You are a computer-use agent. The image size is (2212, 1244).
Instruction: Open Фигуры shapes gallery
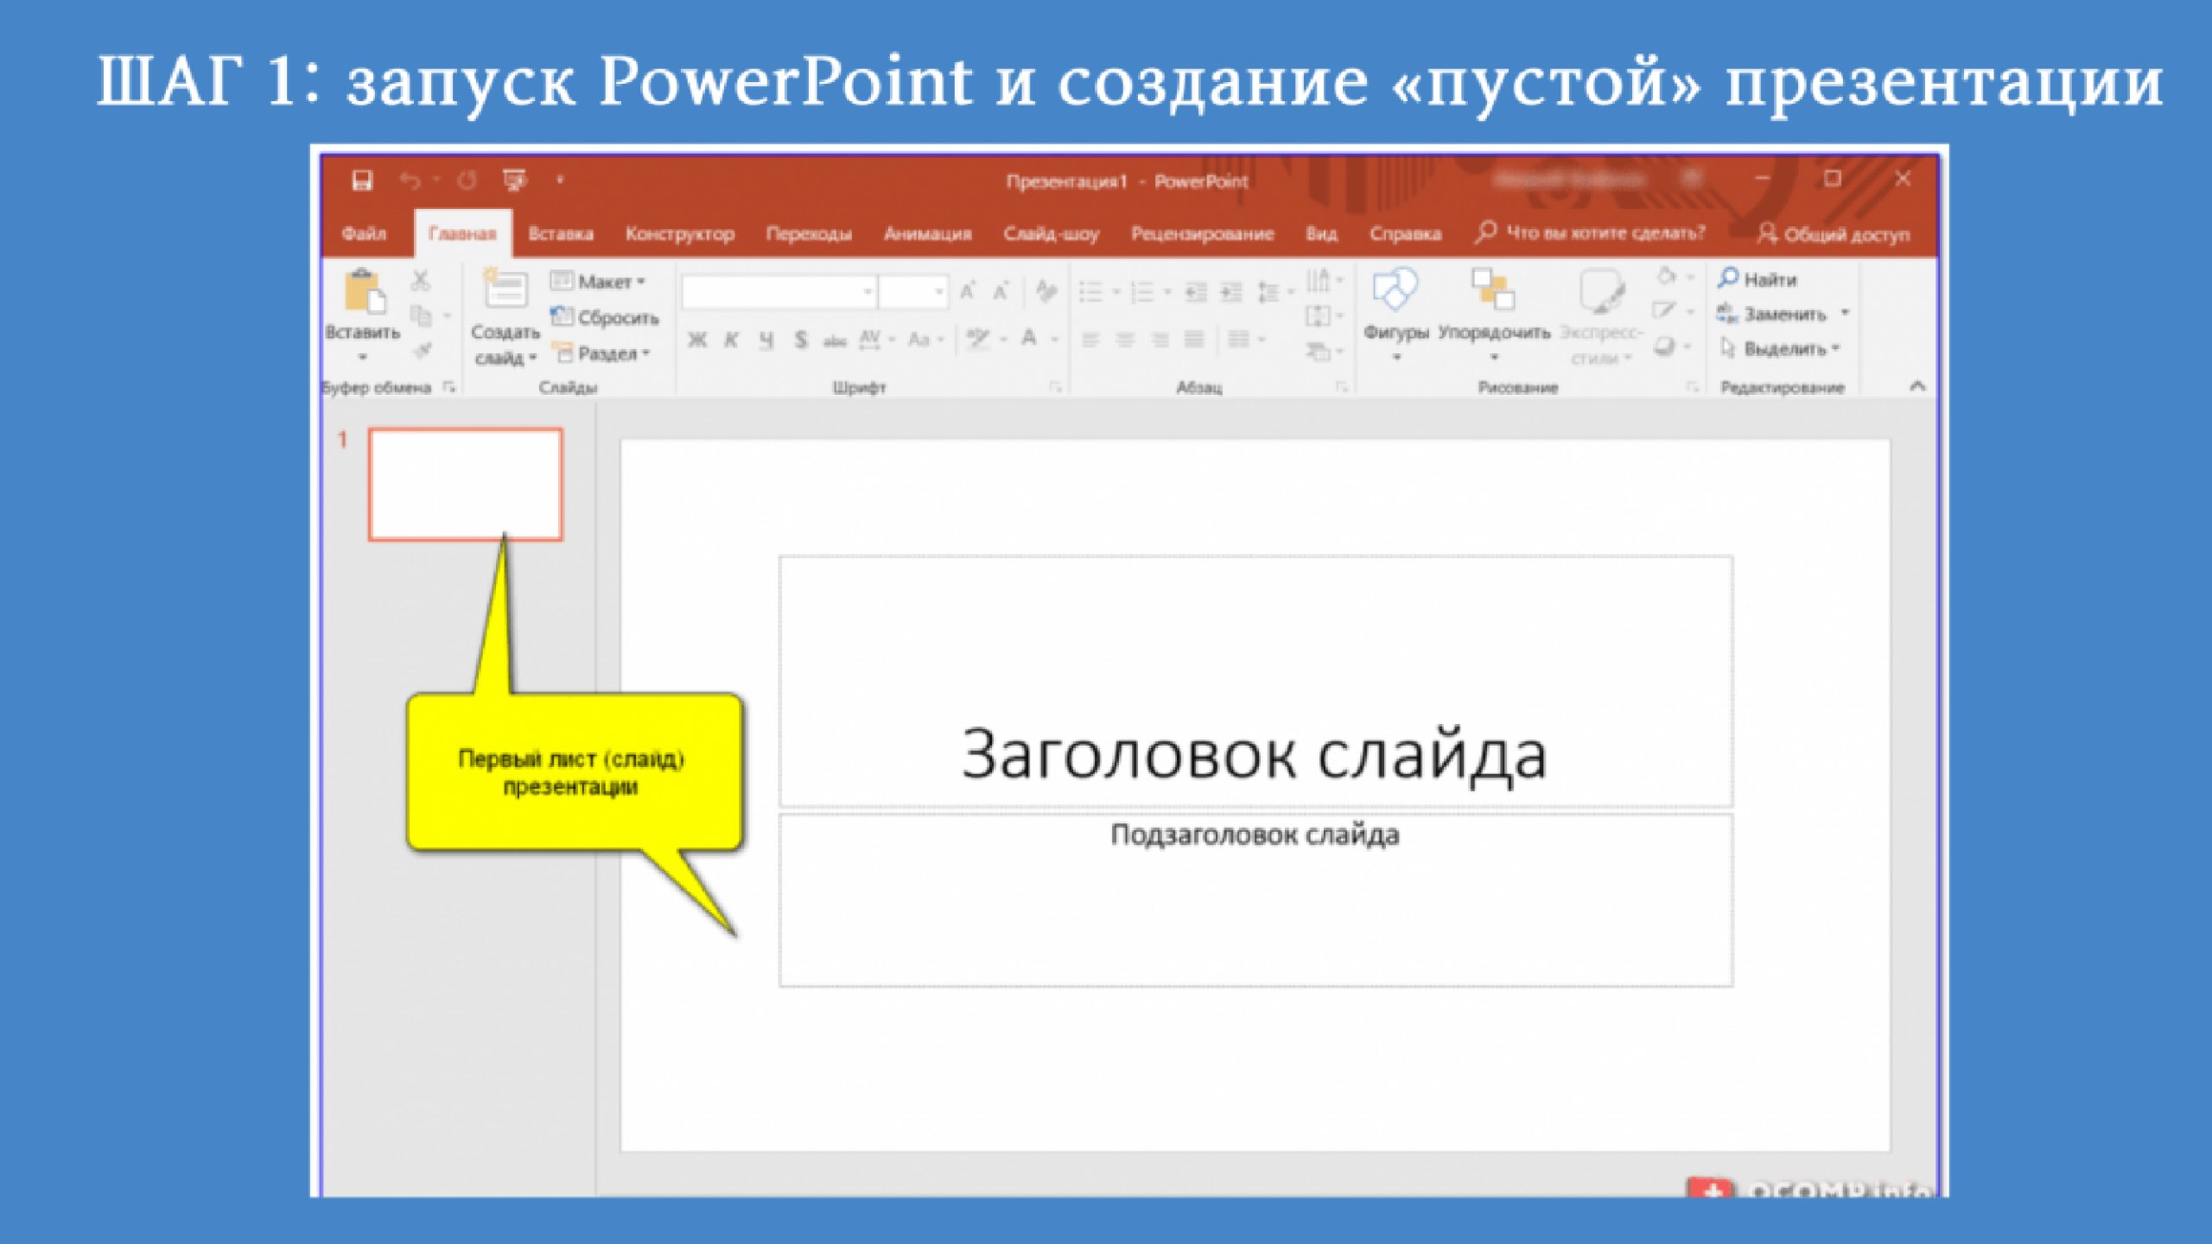1395,314
